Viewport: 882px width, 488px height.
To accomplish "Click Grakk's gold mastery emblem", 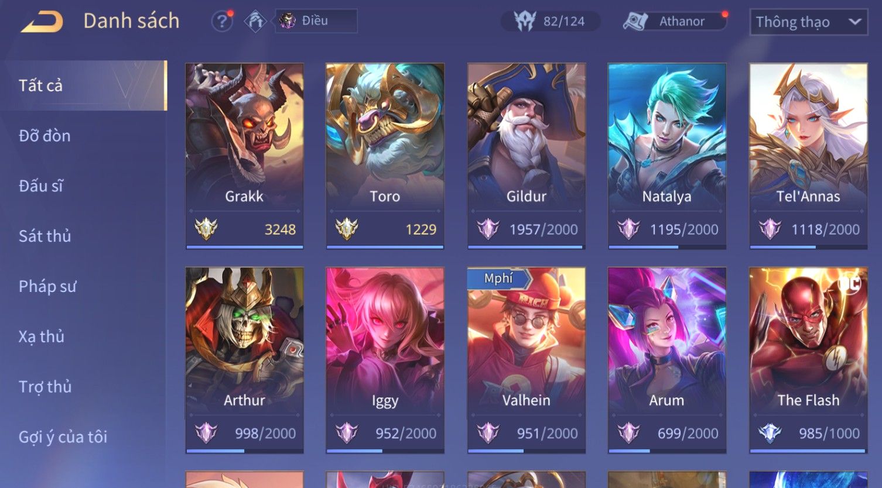I will point(206,229).
